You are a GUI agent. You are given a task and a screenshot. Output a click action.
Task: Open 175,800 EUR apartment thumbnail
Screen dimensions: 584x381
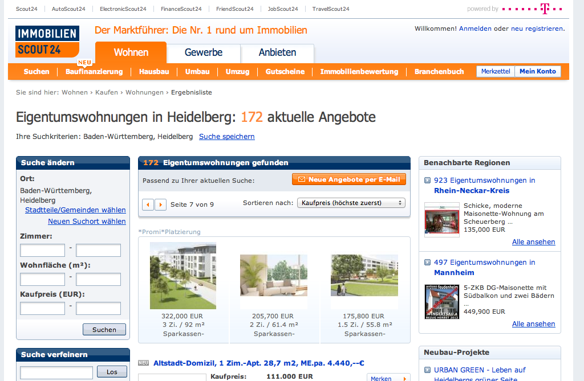tap(364, 275)
